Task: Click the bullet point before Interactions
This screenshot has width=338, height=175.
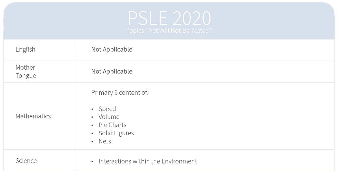Action: [x=92, y=162]
